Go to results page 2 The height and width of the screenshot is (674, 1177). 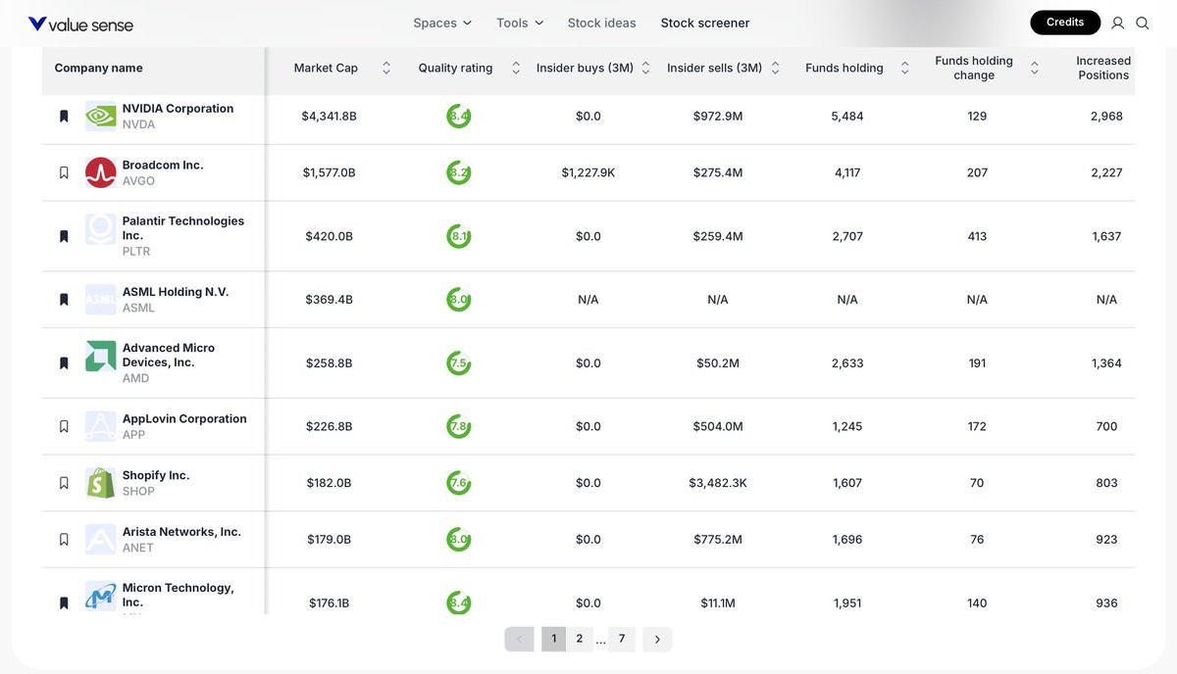[580, 639]
